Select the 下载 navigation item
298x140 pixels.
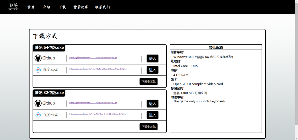[62, 7]
